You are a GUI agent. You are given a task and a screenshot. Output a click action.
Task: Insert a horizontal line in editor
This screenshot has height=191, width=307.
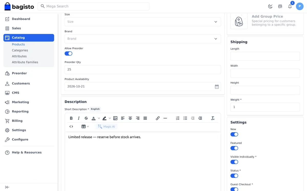165,118
